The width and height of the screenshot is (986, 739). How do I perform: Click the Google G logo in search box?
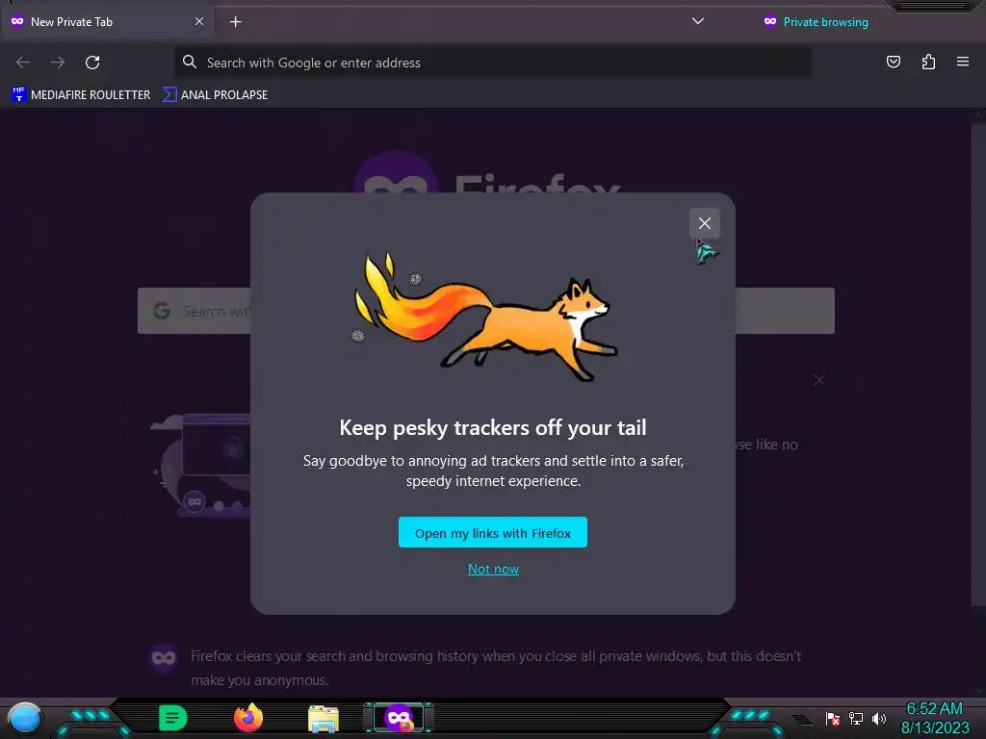pos(162,311)
